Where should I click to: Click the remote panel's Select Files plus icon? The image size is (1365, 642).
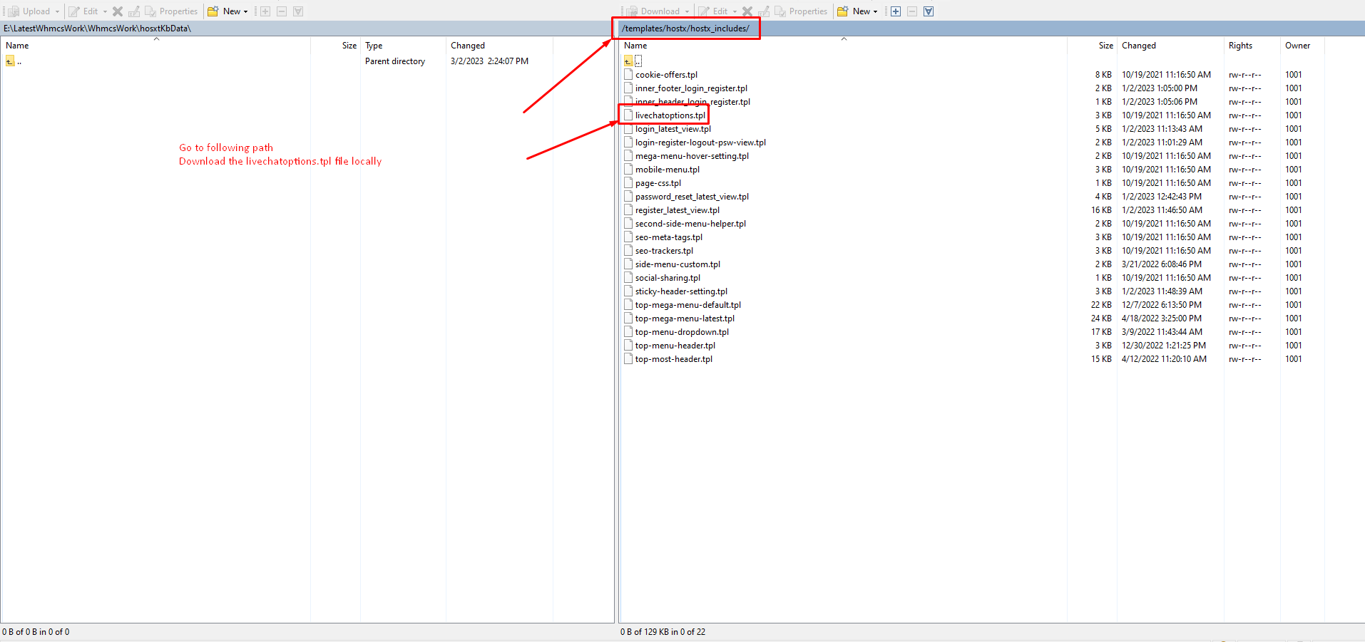click(x=896, y=11)
